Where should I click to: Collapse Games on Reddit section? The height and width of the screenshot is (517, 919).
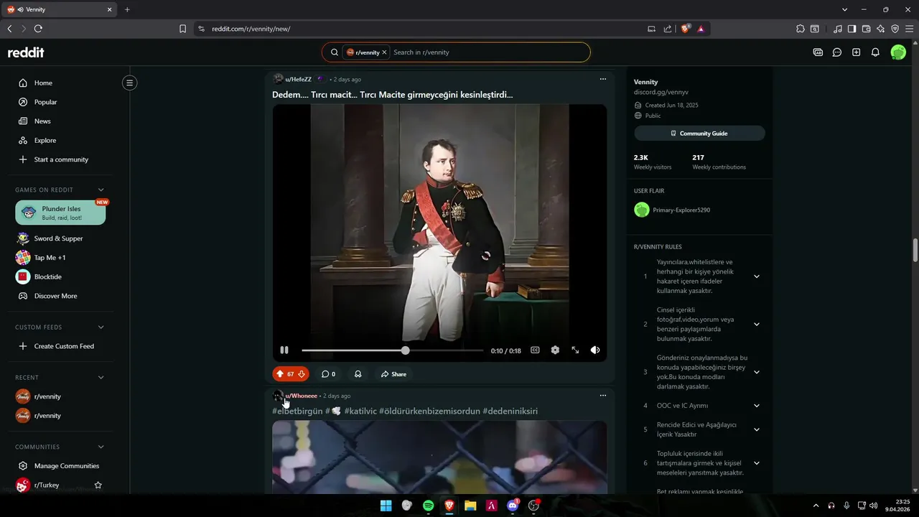tap(101, 190)
